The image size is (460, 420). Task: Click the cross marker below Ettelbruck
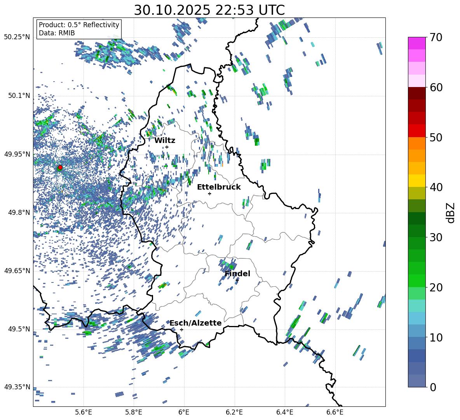coord(209,193)
